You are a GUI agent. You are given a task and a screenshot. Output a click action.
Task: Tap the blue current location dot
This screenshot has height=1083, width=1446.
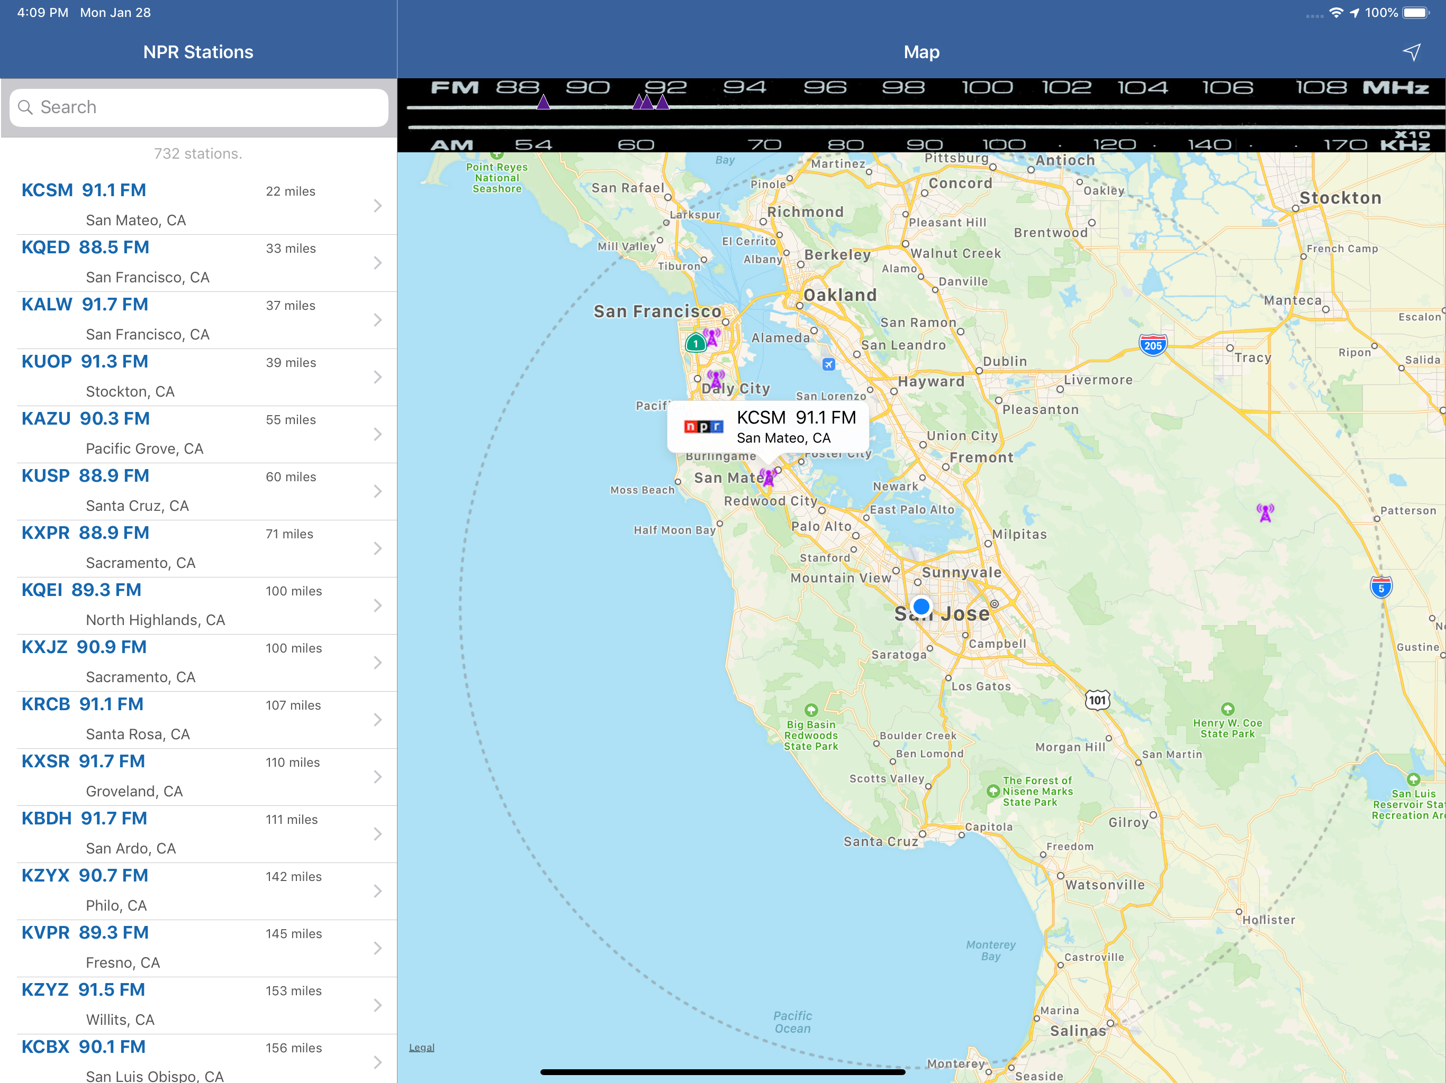(x=921, y=607)
